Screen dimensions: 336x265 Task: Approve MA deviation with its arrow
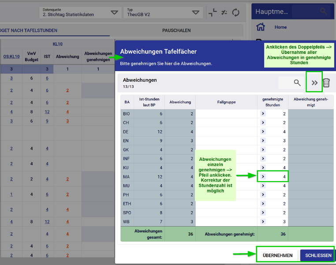[263, 177]
